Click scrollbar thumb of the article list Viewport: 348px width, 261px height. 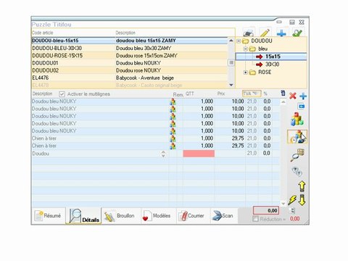231,62
